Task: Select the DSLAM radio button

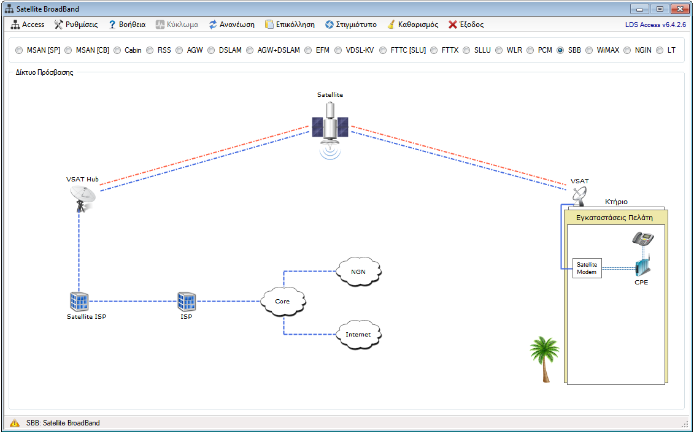Action: [211, 50]
